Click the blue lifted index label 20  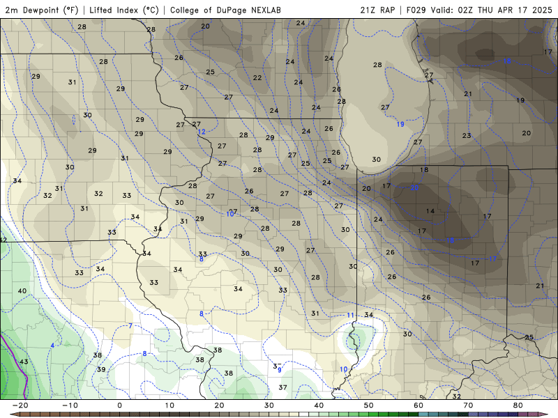(x=414, y=187)
